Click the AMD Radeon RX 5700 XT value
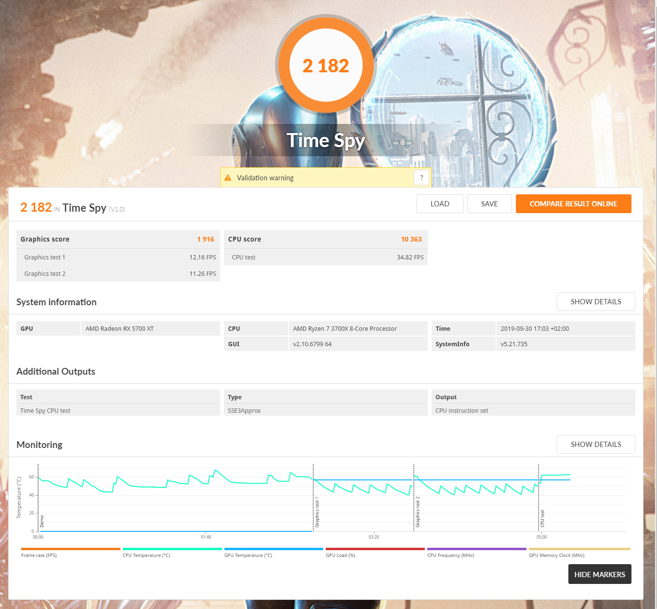 119,328
